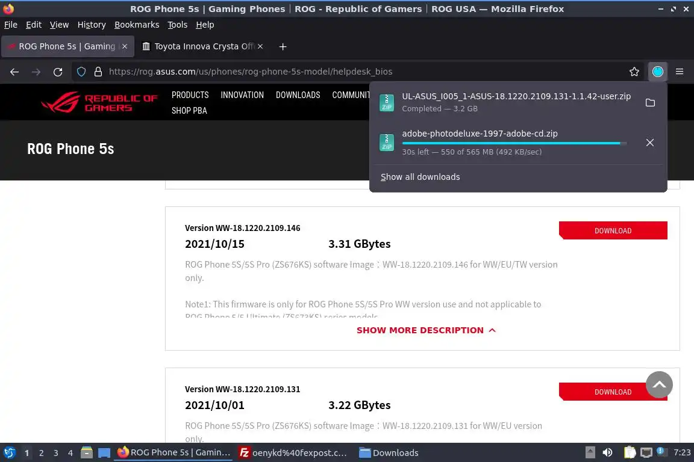The width and height of the screenshot is (694, 462).
Task: Open the Downloads folder window from taskbar
Action: tap(389, 453)
